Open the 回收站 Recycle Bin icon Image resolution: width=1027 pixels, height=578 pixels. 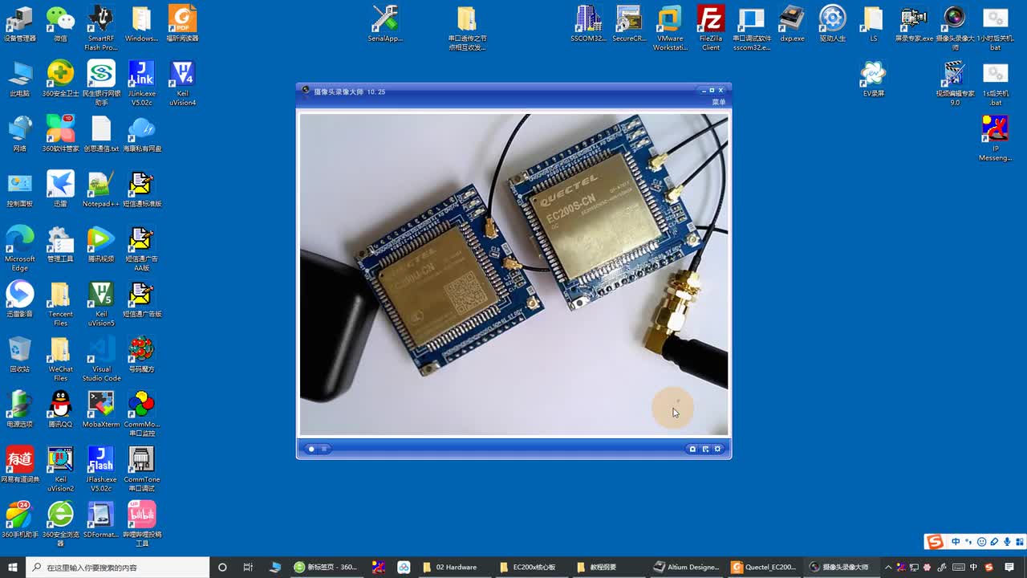[x=20, y=354]
